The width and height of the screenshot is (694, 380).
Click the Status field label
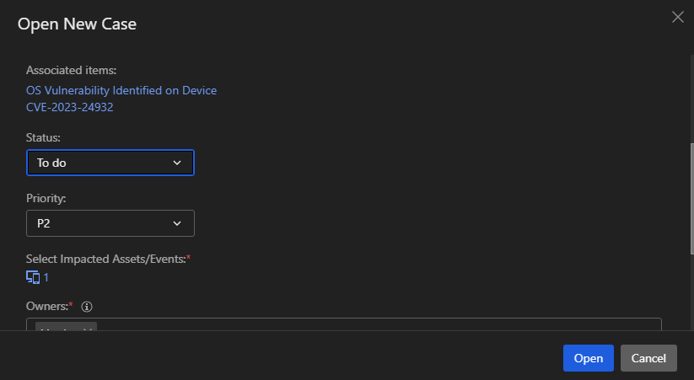[x=43, y=136]
